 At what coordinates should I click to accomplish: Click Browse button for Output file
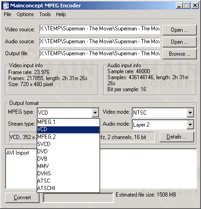click(x=179, y=54)
